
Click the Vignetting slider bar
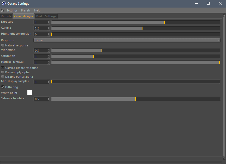click(x=136, y=50)
